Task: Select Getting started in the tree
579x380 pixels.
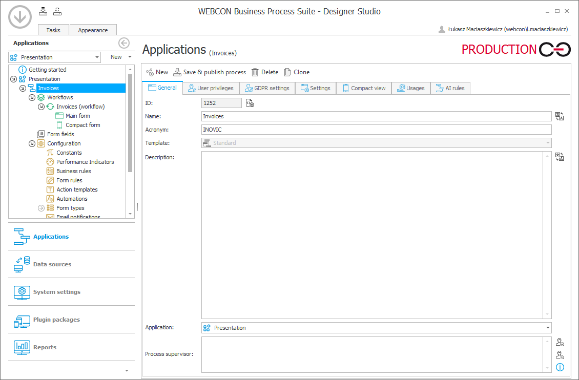Action: click(x=47, y=70)
